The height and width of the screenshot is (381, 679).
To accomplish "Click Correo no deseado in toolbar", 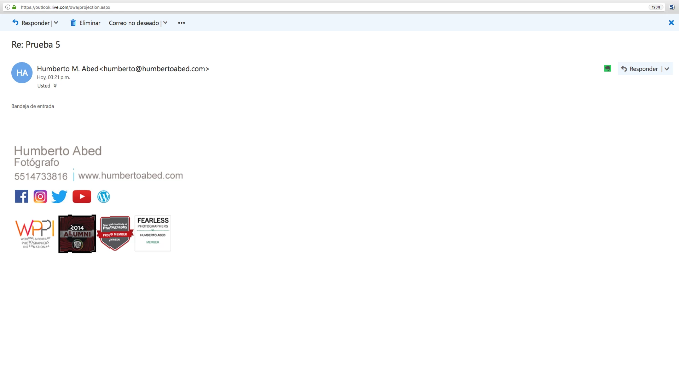I will (x=134, y=23).
